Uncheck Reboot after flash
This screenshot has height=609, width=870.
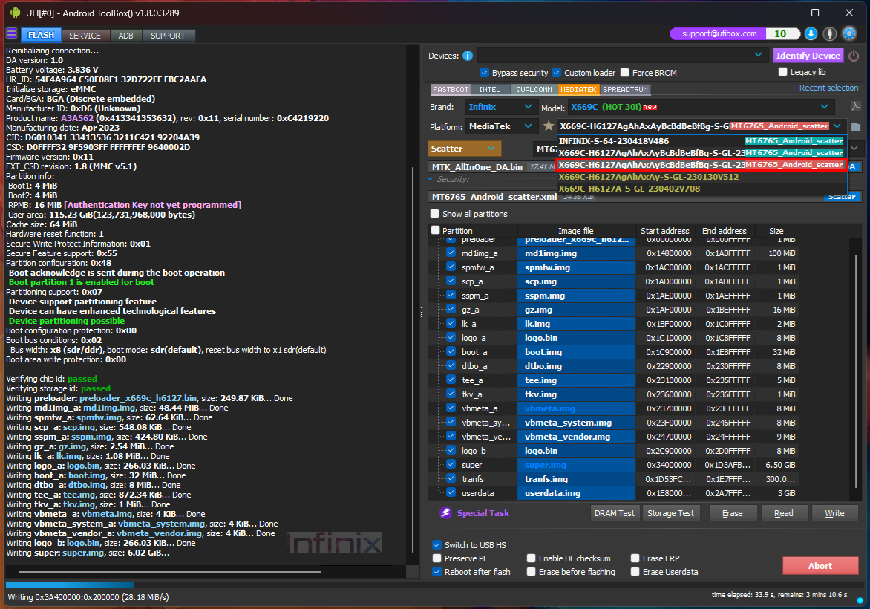click(436, 572)
